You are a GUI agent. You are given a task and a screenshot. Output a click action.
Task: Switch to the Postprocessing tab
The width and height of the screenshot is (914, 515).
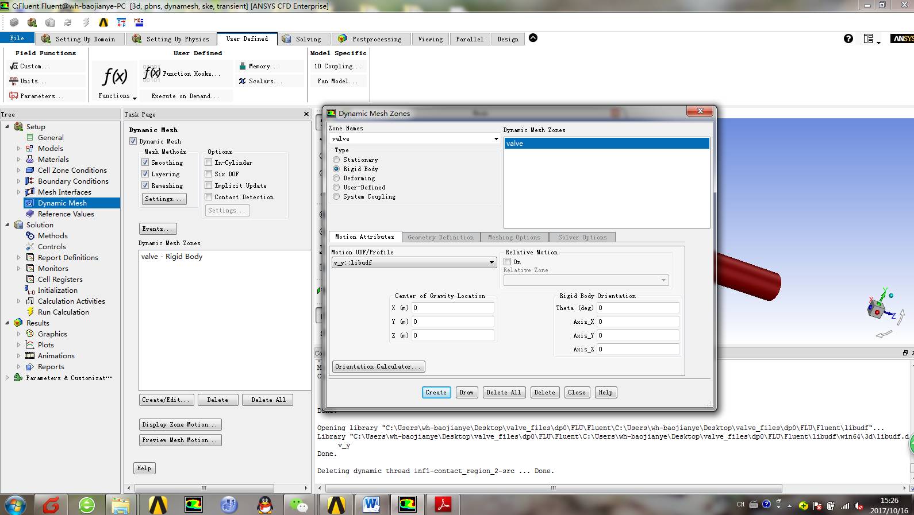[371, 39]
